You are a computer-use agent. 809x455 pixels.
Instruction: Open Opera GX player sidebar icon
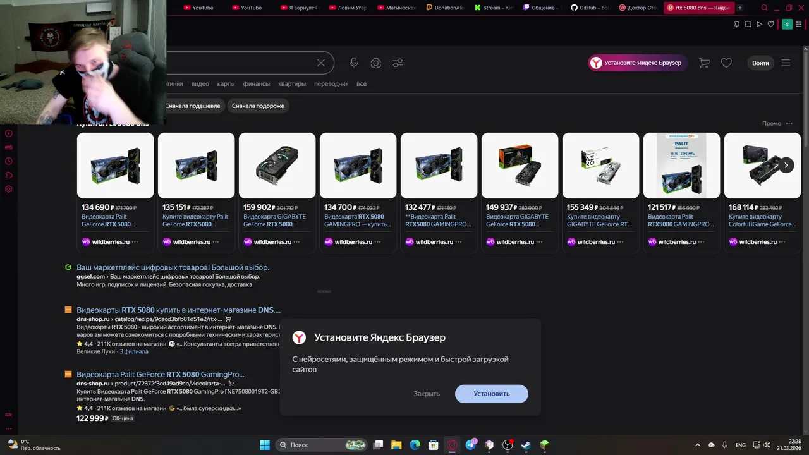[x=9, y=133]
